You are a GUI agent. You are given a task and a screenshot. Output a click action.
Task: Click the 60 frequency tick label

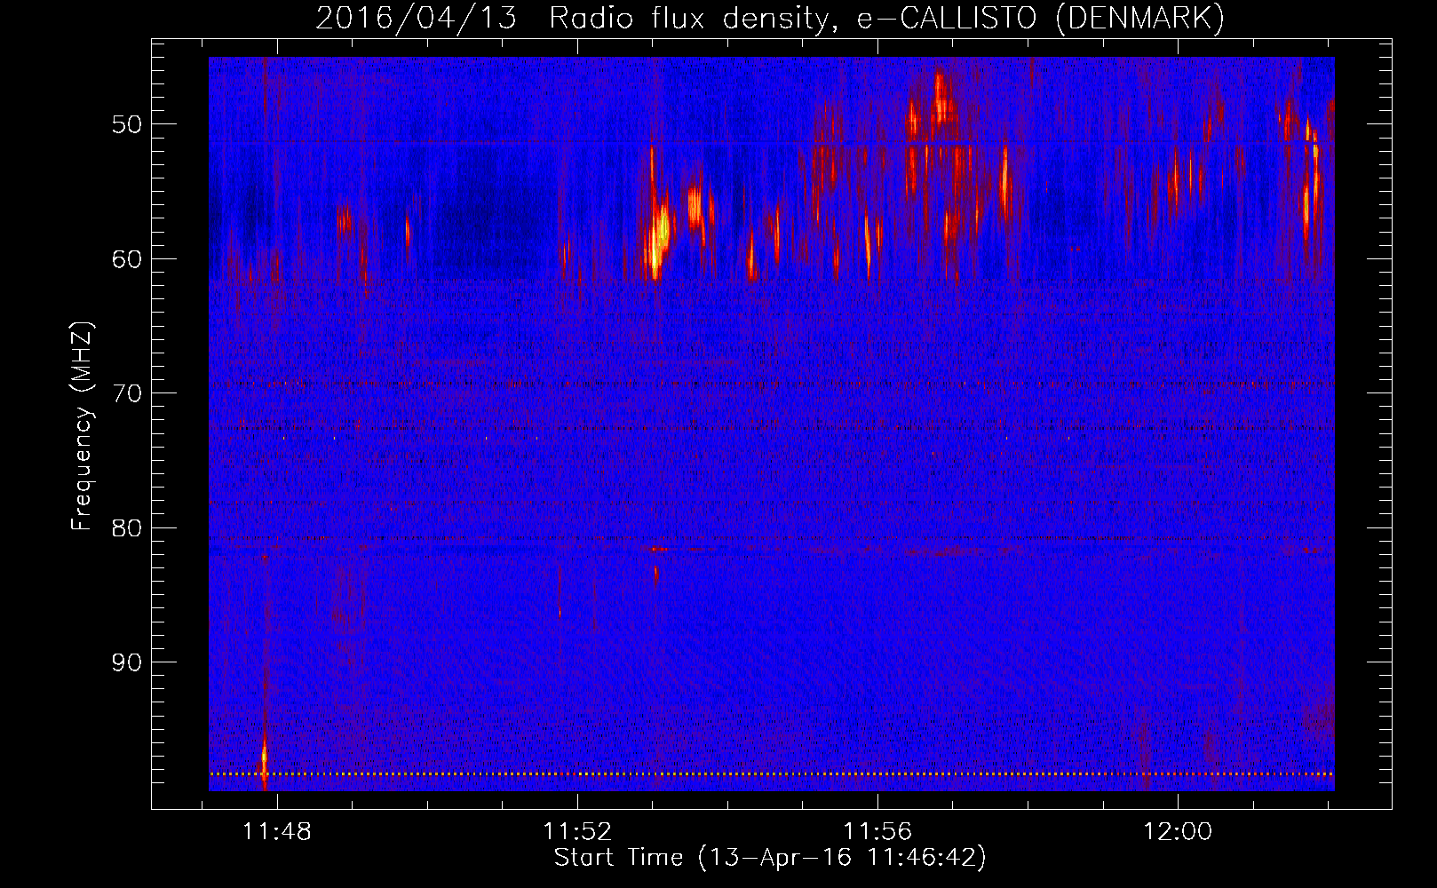click(127, 258)
